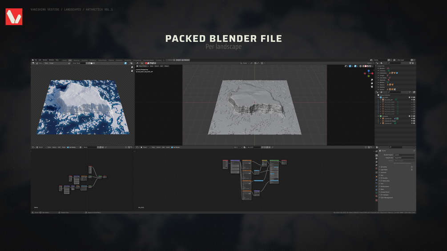This screenshot has width=447, height=251.
Task: Open the viewport View menu
Action: 152,66
